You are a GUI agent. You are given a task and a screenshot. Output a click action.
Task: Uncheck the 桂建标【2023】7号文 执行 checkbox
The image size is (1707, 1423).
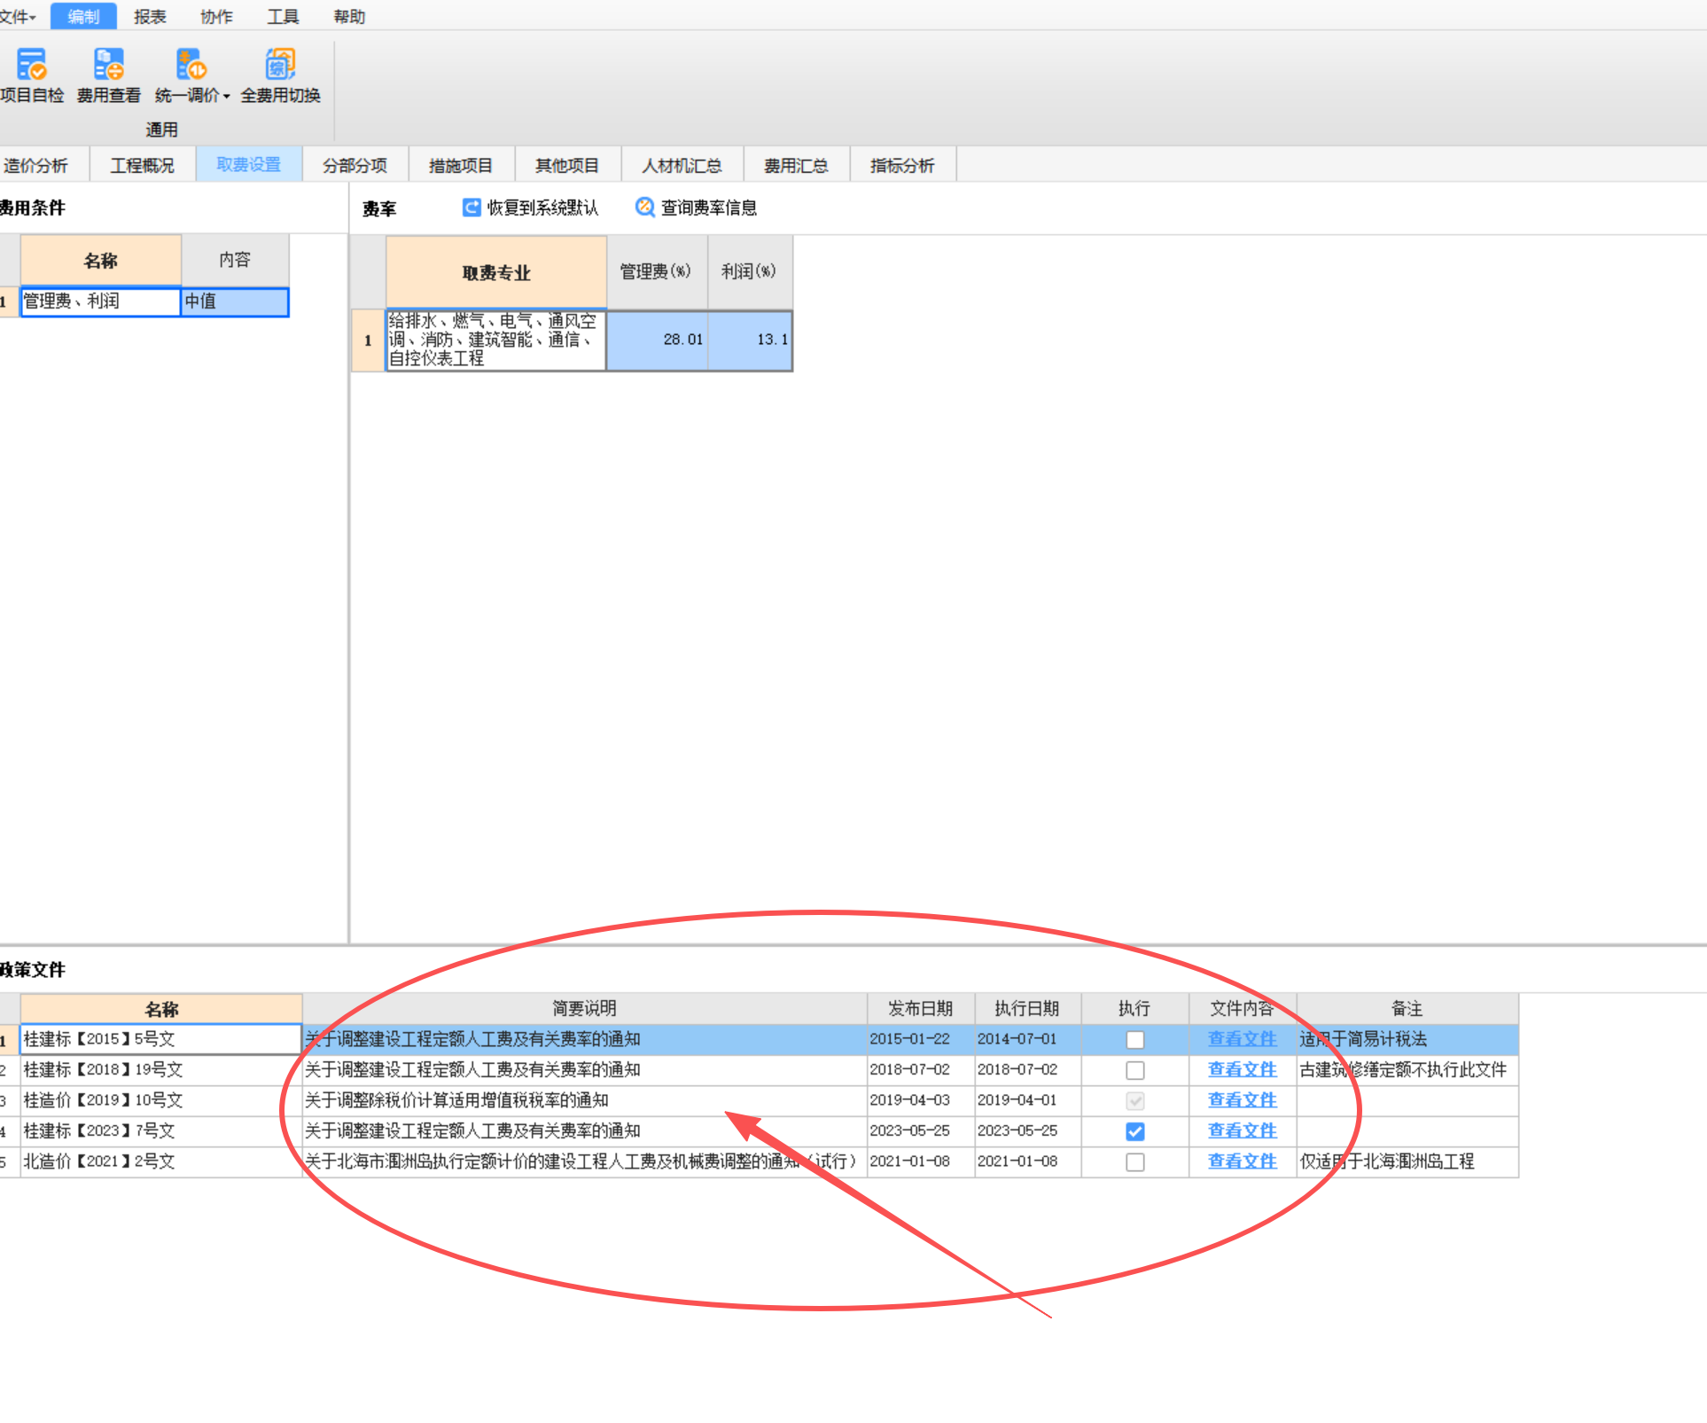[1134, 1131]
